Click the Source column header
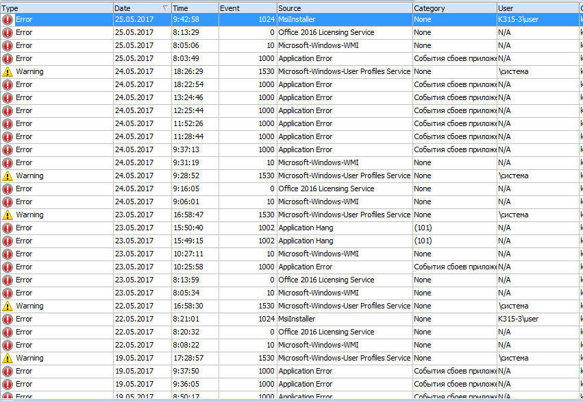Screen dimensions: 583x401 click(x=343, y=8)
